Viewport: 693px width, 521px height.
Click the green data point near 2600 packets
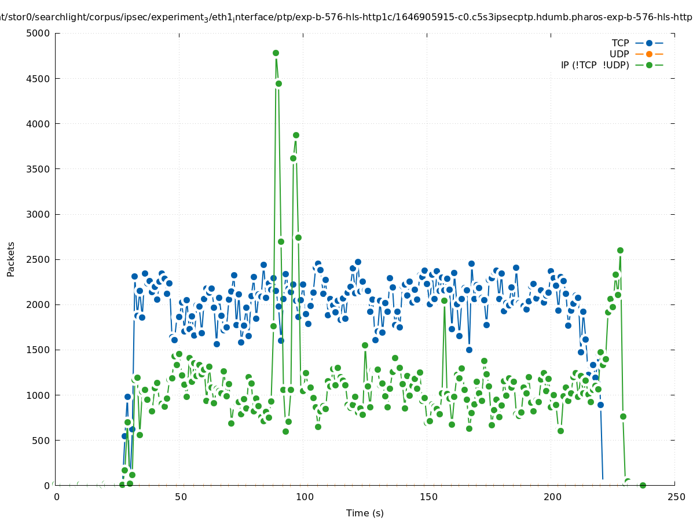[620, 251]
